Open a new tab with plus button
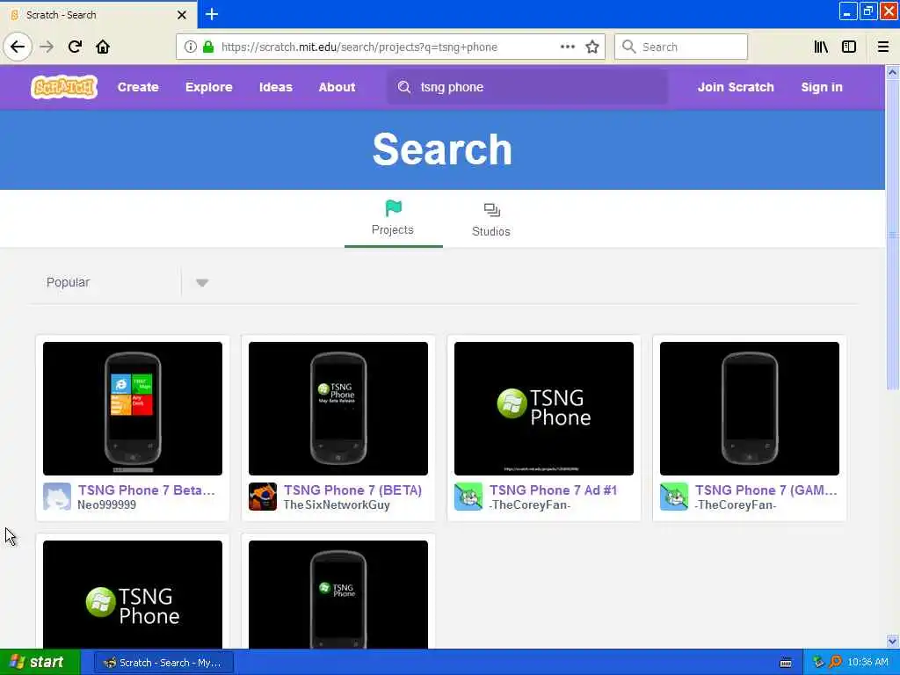900x675 pixels. (x=212, y=14)
